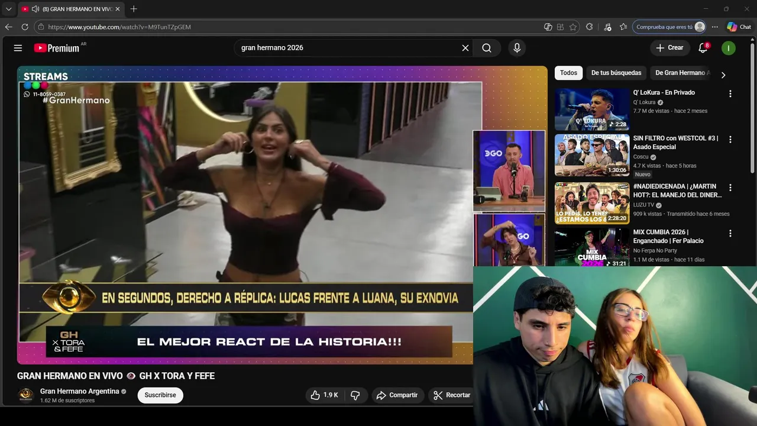Run search with magnifying glass button

[487, 48]
